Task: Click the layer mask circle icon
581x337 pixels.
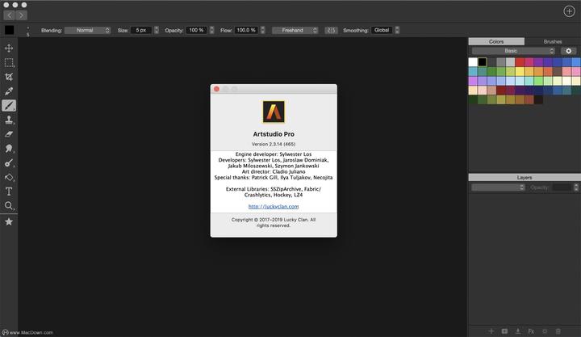Action: tap(545, 331)
